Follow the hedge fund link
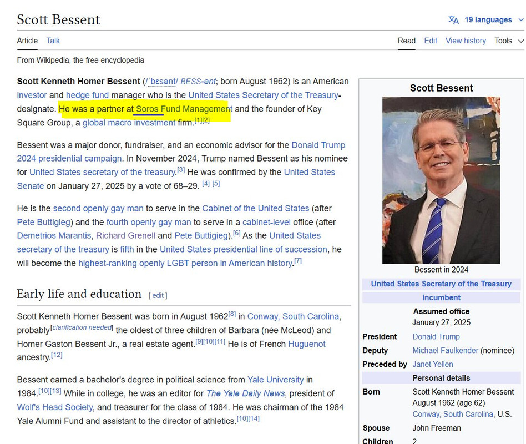526x444 pixels. [x=87, y=95]
